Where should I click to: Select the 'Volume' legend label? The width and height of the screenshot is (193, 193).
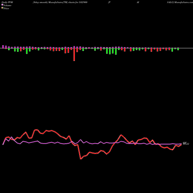7,5
